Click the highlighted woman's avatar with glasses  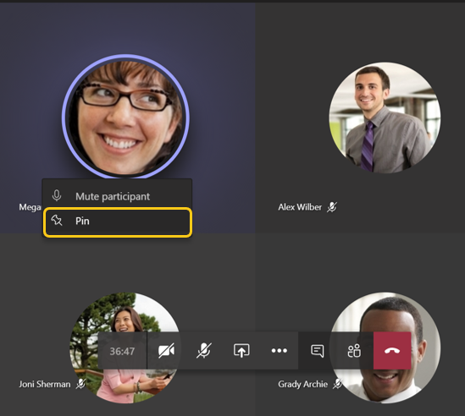[125, 117]
